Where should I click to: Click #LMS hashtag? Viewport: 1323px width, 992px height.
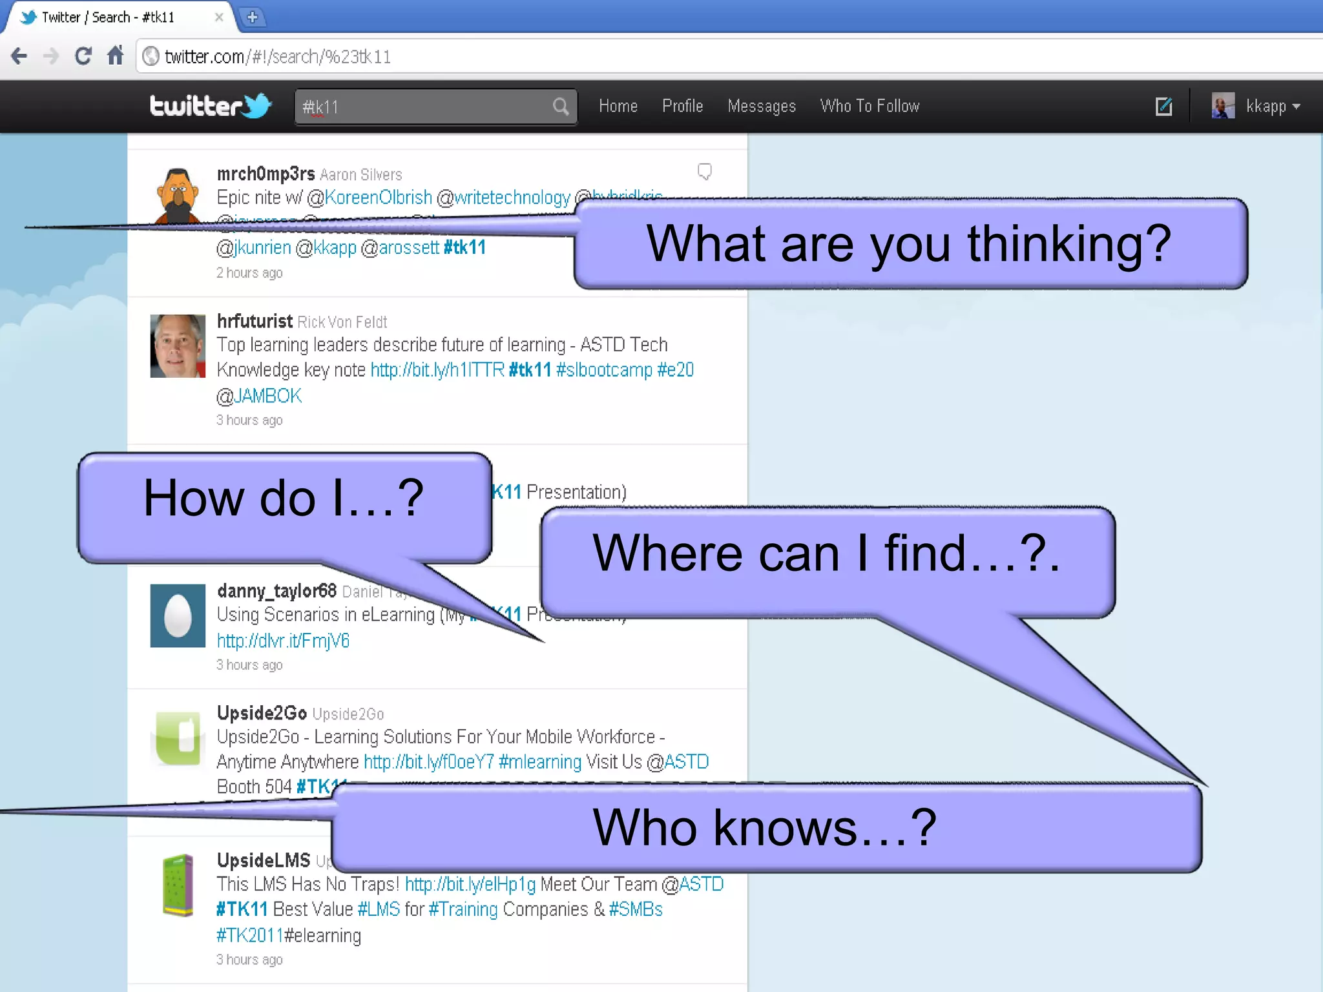pyautogui.click(x=379, y=909)
